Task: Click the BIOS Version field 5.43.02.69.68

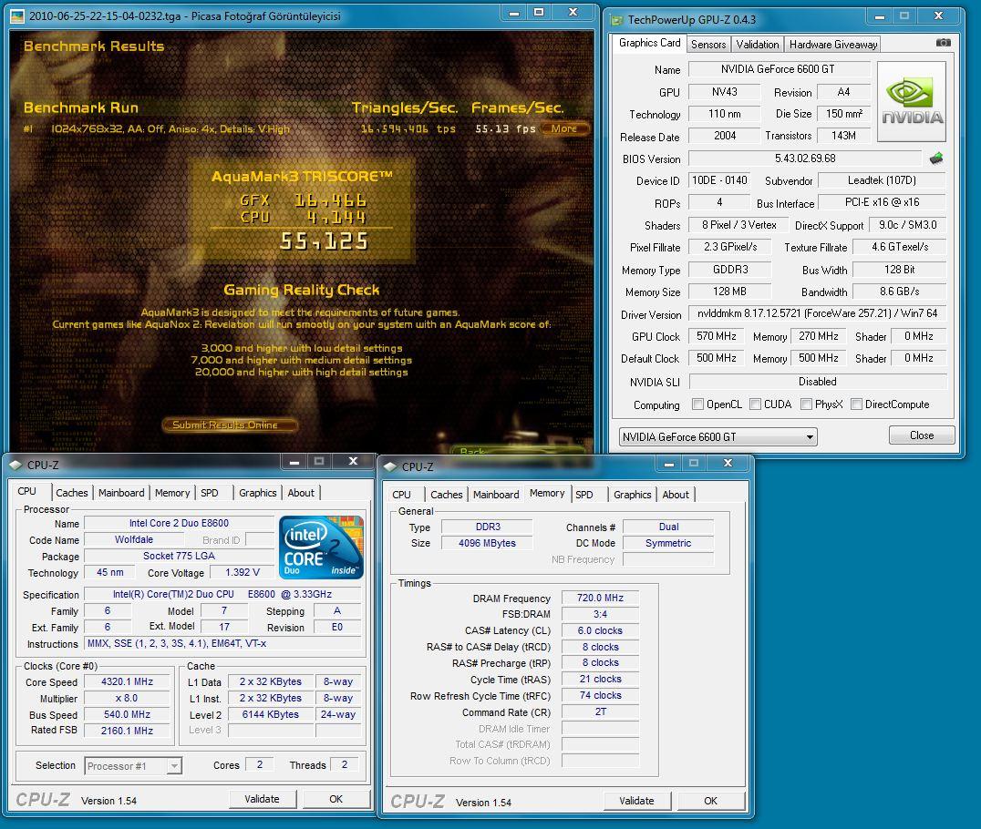Action: click(x=805, y=159)
